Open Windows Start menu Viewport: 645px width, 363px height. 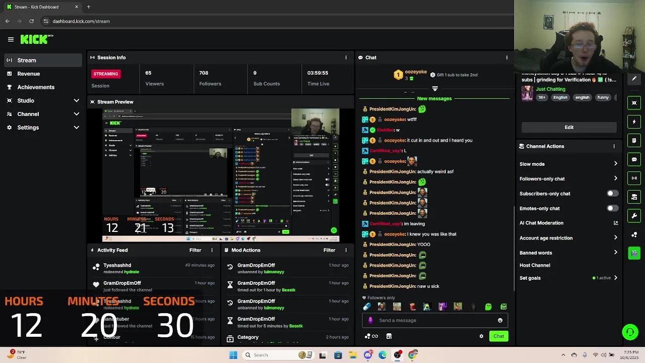[233, 355]
